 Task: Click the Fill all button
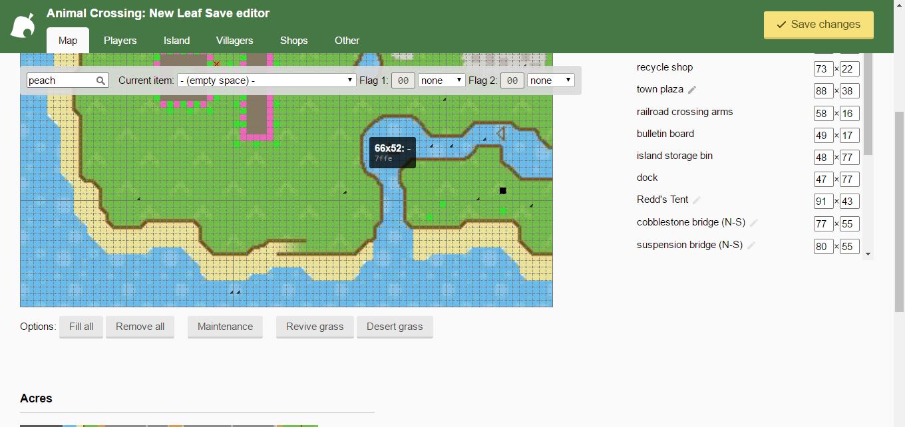(x=81, y=327)
